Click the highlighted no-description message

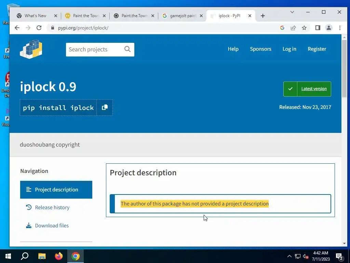194,203
